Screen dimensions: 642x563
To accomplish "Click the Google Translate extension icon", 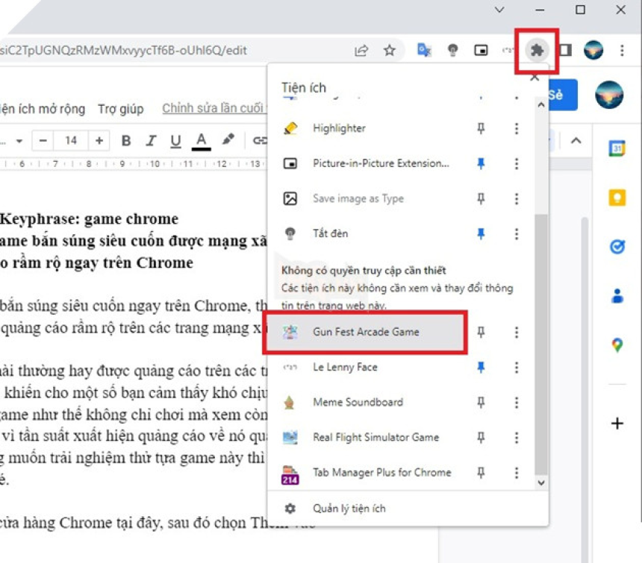I will click(x=424, y=50).
